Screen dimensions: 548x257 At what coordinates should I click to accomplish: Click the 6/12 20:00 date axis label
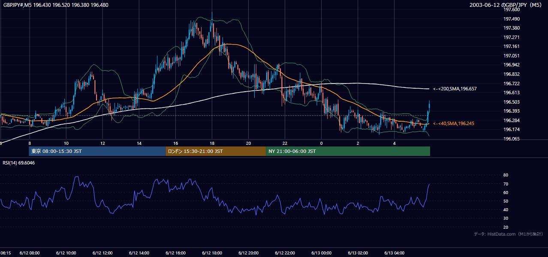pos(248,253)
